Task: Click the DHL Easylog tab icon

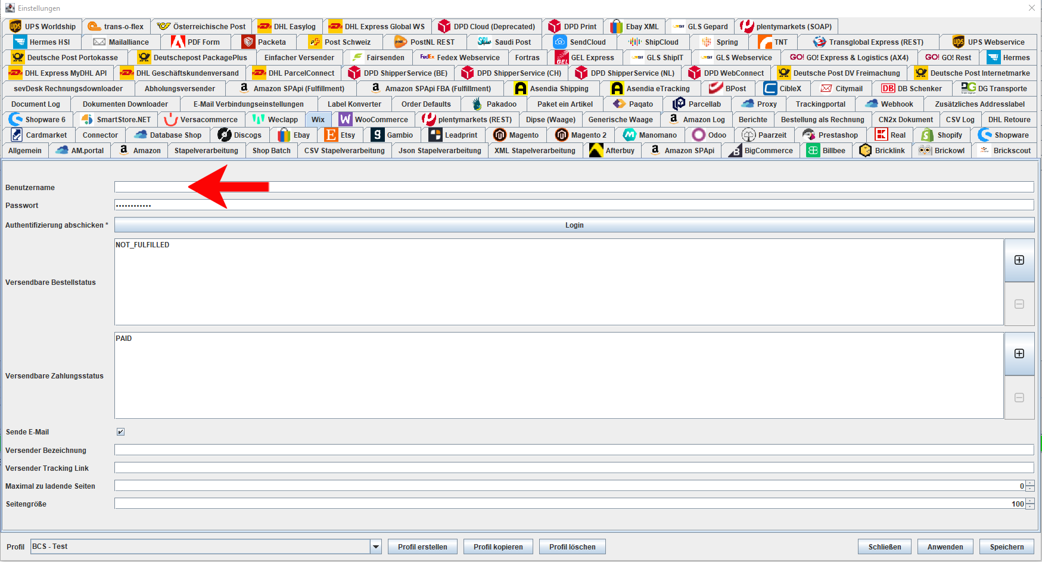Action: tap(265, 26)
